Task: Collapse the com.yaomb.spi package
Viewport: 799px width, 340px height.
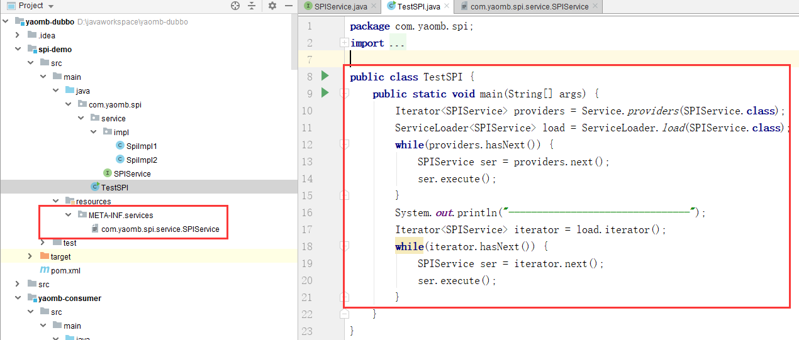Action: click(69, 104)
